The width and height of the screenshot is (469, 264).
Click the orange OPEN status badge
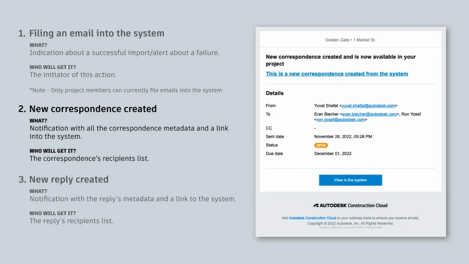pos(321,145)
